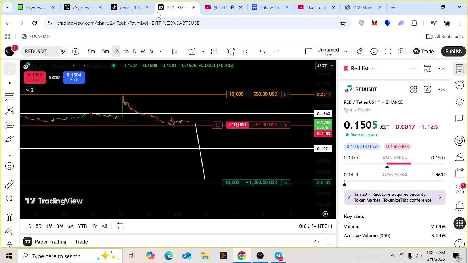468x263 pixels.
Task: Select the 4h timeframe
Action: 126,52
